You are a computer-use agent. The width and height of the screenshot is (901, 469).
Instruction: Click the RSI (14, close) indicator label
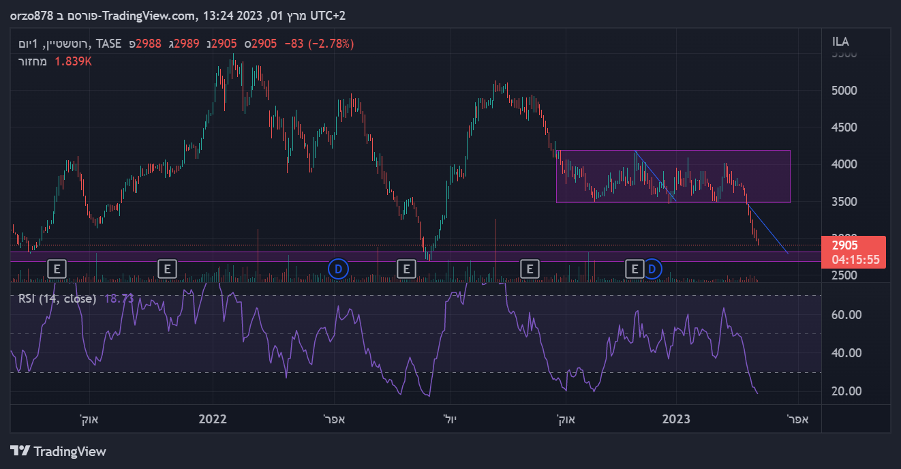[57, 299]
